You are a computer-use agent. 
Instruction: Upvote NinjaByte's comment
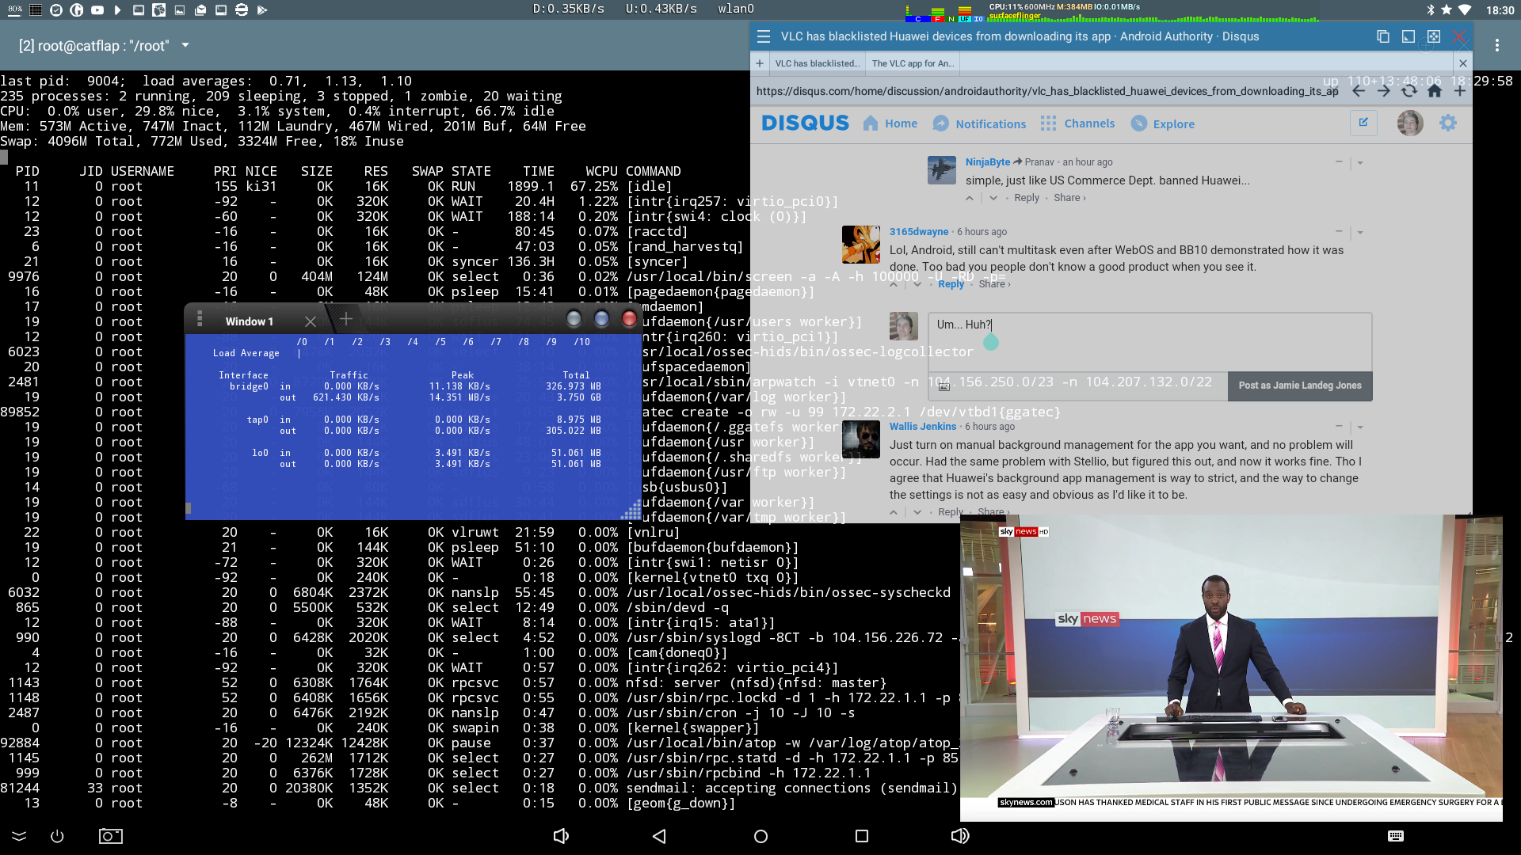[x=970, y=198]
